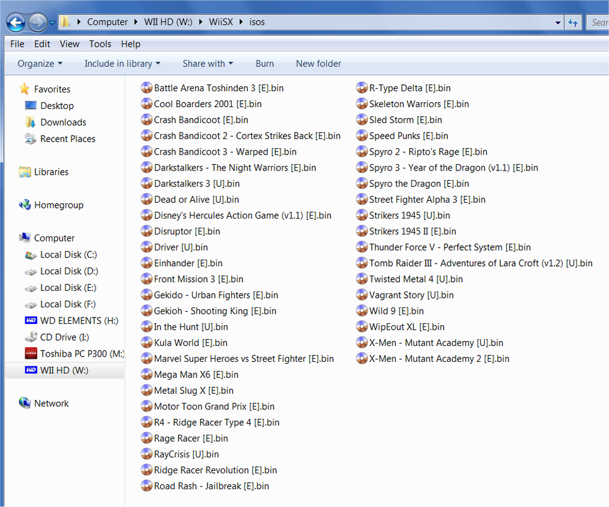The width and height of the screenshot is (609, 507).
Task: Click the Search input field
Action: [598, 23]
